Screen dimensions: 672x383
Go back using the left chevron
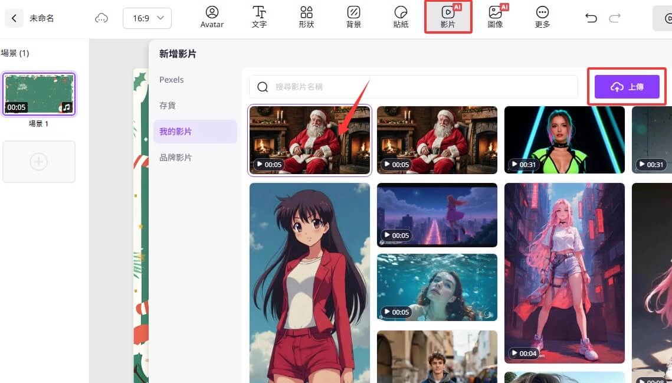(14, 18)
